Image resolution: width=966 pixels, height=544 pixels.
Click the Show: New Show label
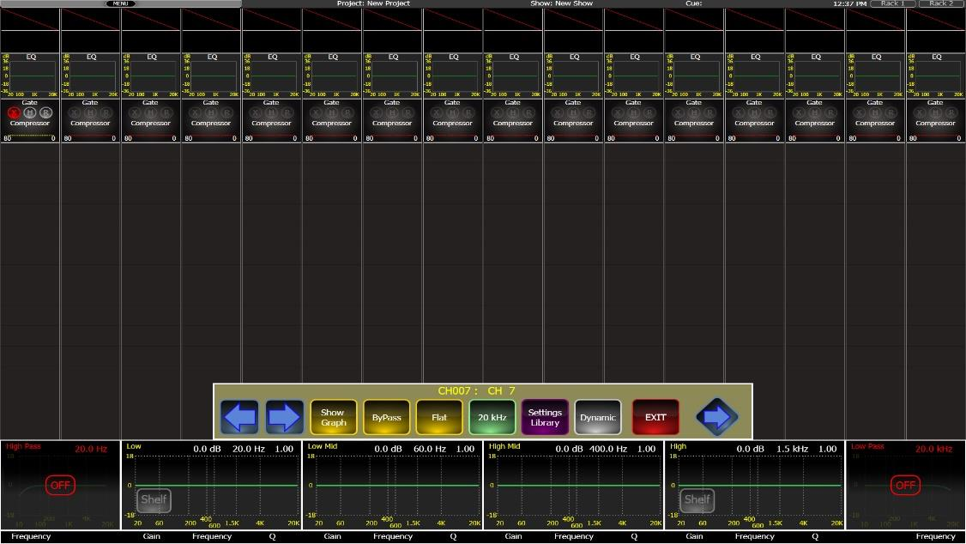tap(561, 3)
